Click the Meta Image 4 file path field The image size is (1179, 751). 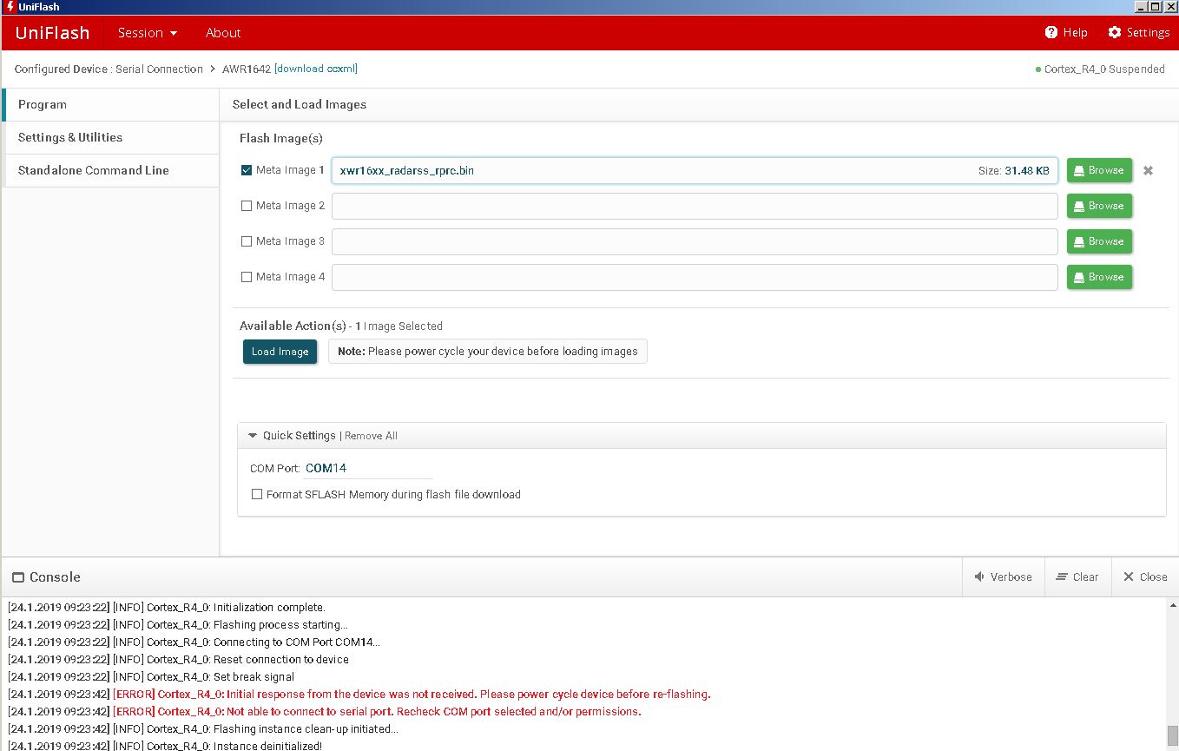[695, 277]
